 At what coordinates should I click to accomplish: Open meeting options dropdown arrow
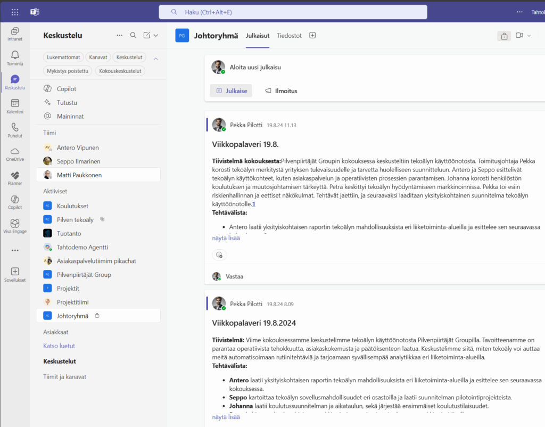pyautogui.click(x=529, y=36)
